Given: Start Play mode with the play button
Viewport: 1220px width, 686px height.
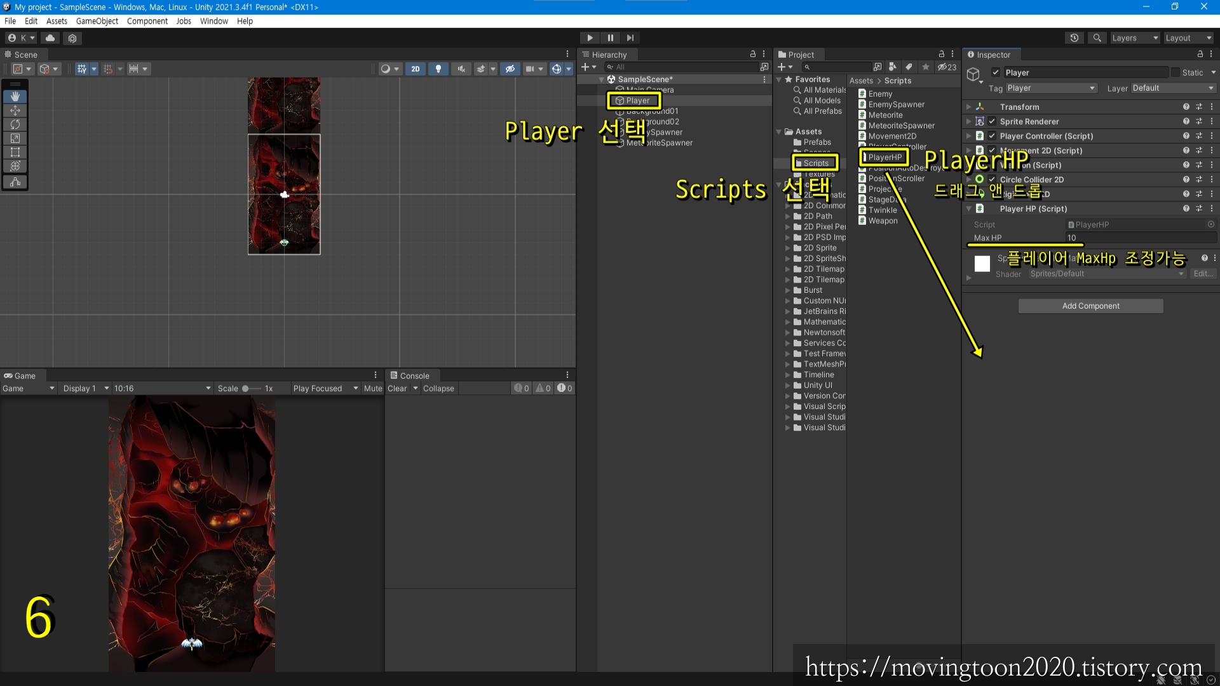Looking at the screenshot, I should click(590, 38).
